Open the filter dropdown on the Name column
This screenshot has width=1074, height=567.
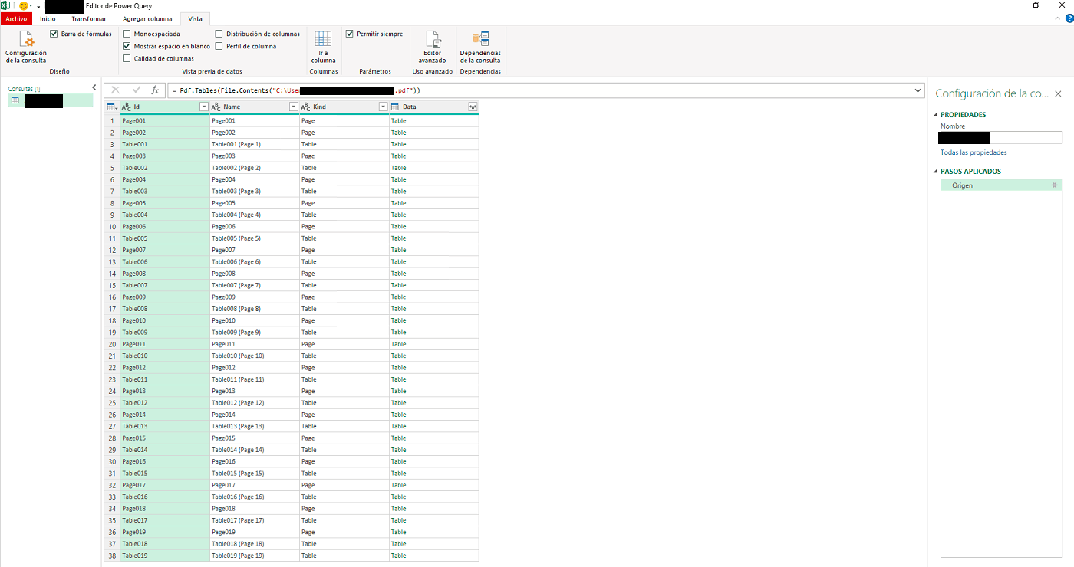pos(294,106)
